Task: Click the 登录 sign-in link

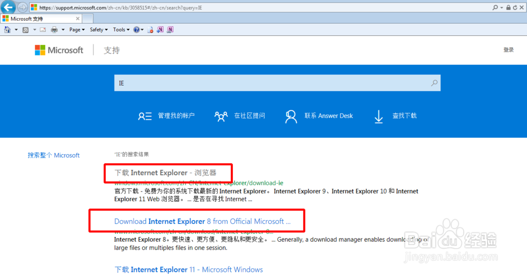Action: coord(508,50)
